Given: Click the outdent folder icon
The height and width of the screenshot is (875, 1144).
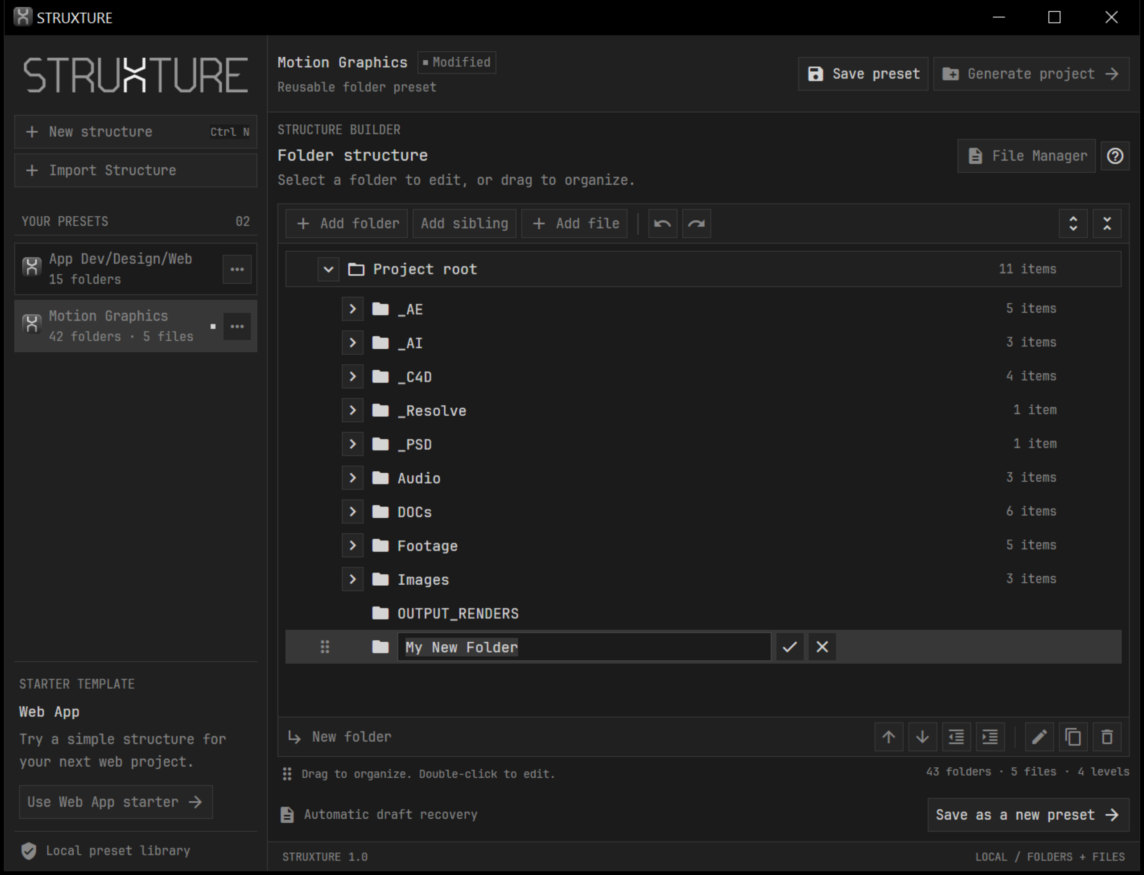Looking at the screenshot, I should (x=956, y=737).
